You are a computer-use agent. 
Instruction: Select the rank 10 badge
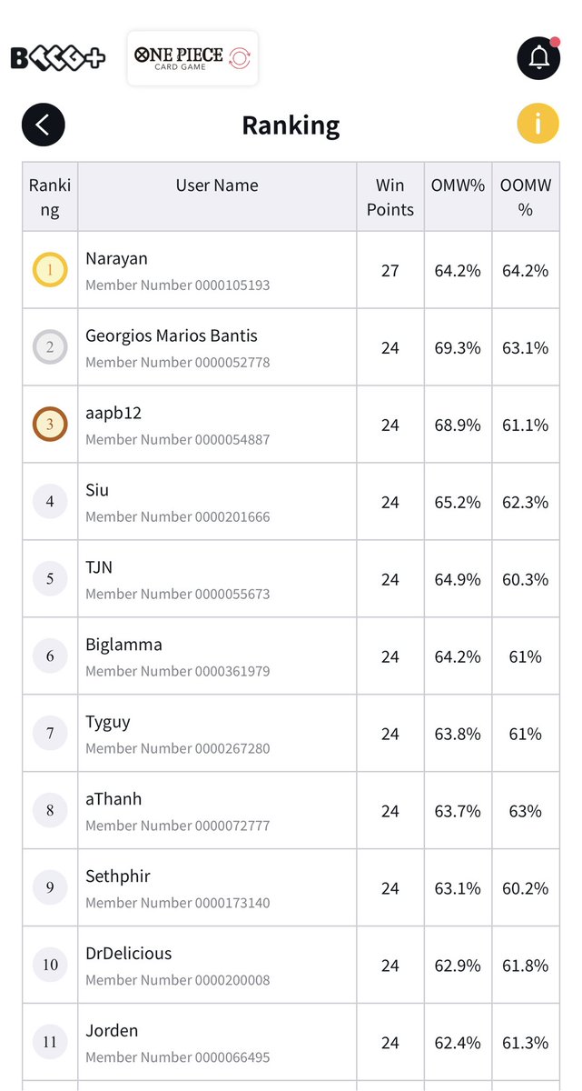50,965
